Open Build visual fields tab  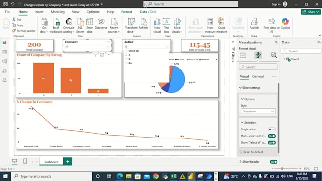(x=242, y=55)
